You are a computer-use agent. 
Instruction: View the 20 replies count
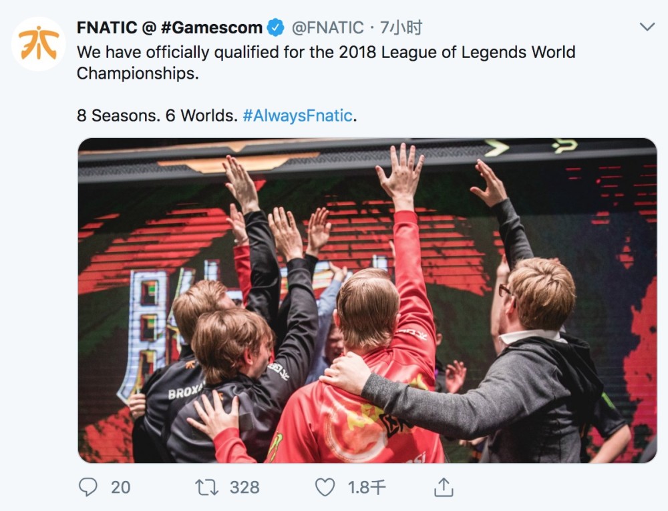point(120,488)
